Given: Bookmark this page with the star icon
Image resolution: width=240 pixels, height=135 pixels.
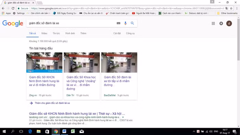Looking at the screenshot, I should pos(231,8).
